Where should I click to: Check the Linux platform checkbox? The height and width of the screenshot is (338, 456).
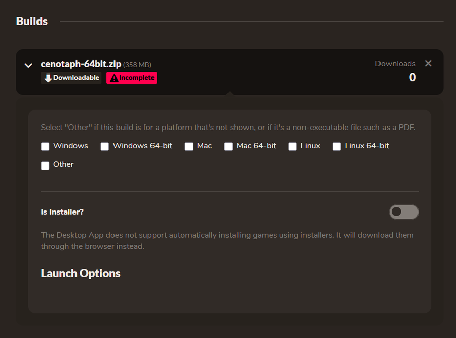click(292, 146)
